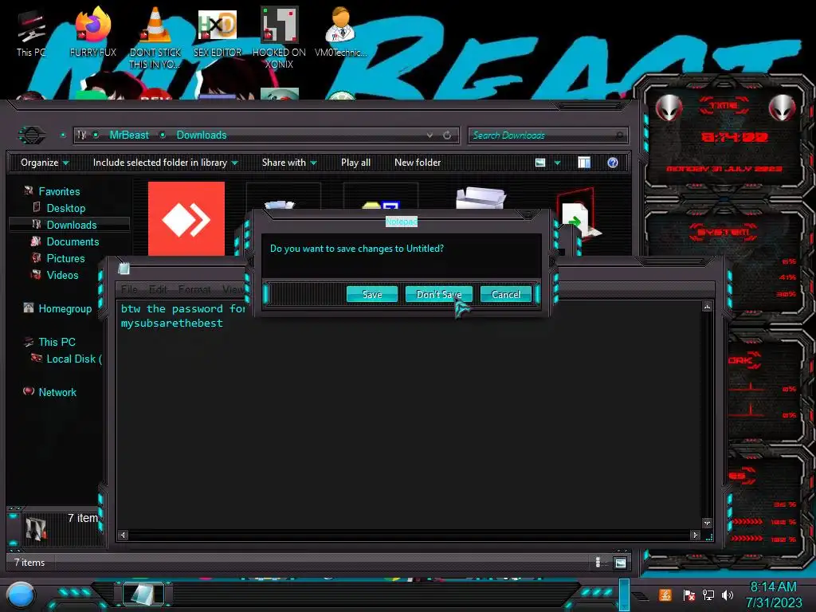The image size is (816, 612).
Task: Click the left alien head on the clock gadget
Action: (x=669, y=108)
